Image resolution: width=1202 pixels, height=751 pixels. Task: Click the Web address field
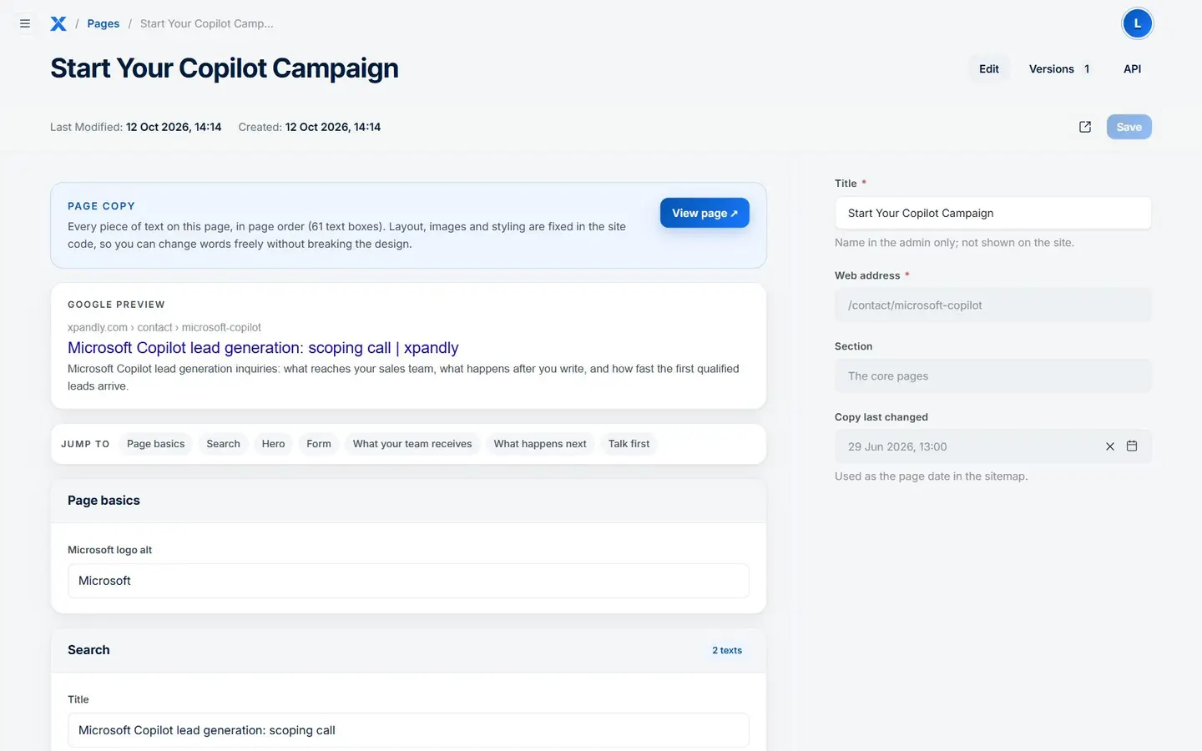click(x=993, y=305)
